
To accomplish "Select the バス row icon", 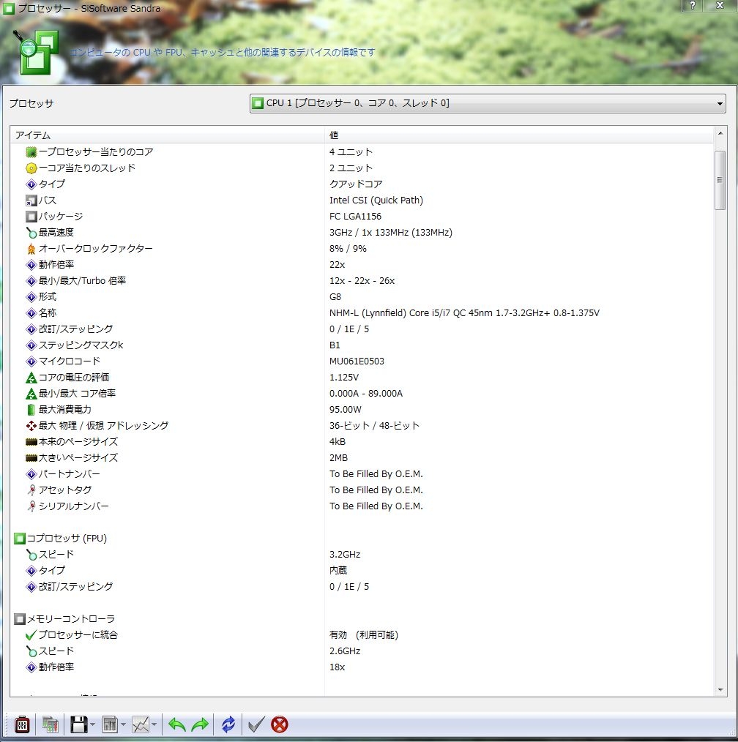I will point(31,201).
